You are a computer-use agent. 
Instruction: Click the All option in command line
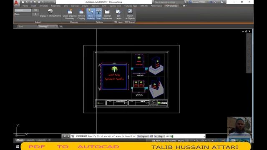(151, 136)
